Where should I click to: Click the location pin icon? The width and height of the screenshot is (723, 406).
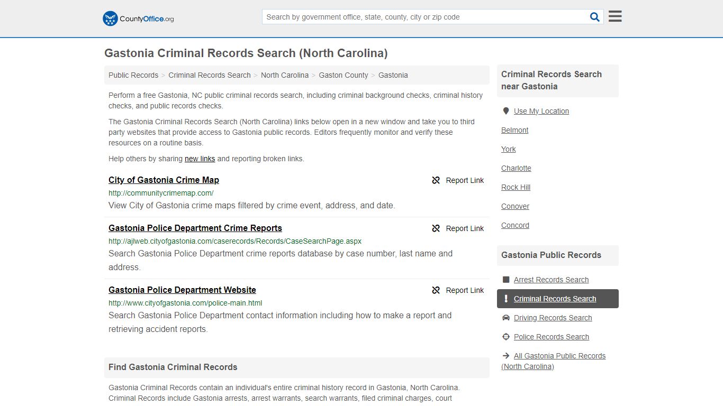506,111
